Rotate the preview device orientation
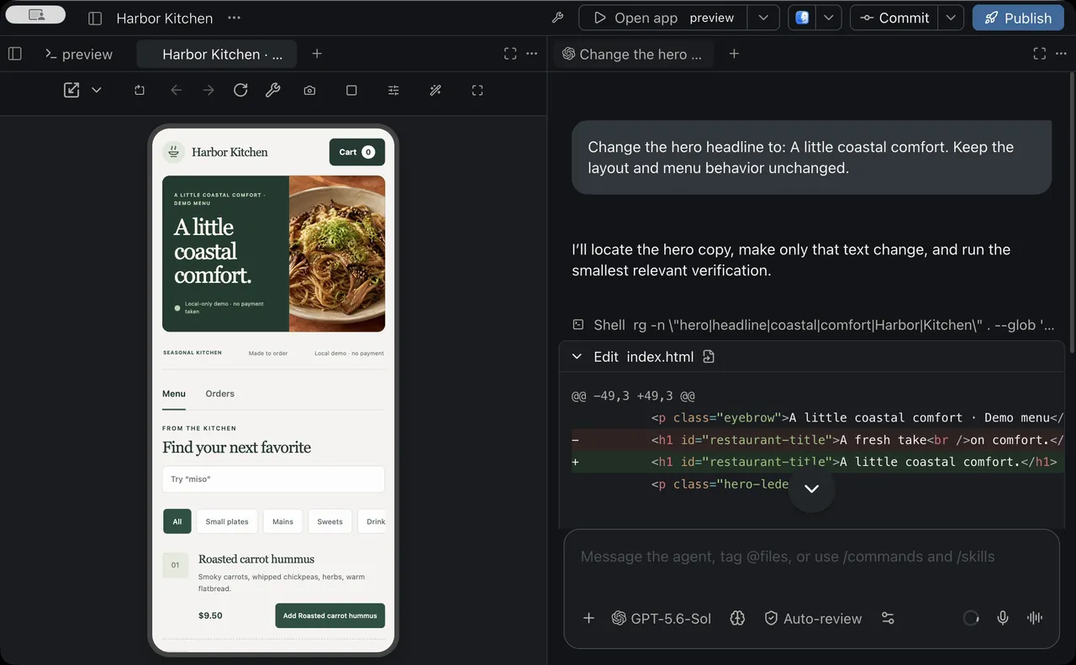 point(140,90)
